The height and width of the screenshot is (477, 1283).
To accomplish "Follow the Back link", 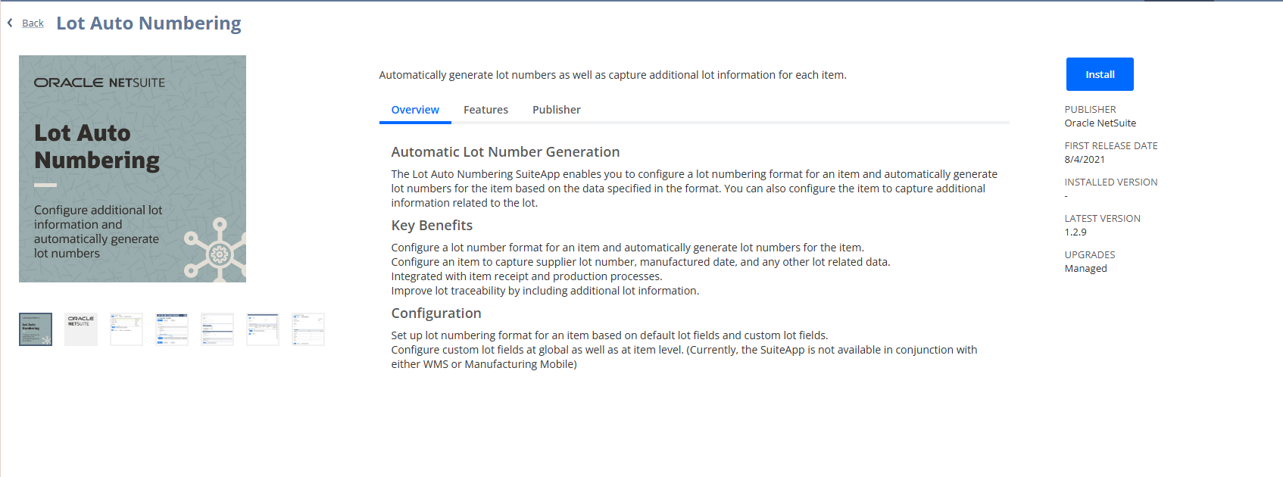I will tap(33, 23).
